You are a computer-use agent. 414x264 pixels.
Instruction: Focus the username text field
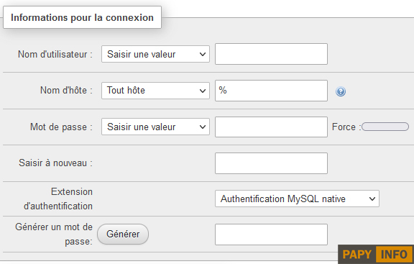pos(271,54)
